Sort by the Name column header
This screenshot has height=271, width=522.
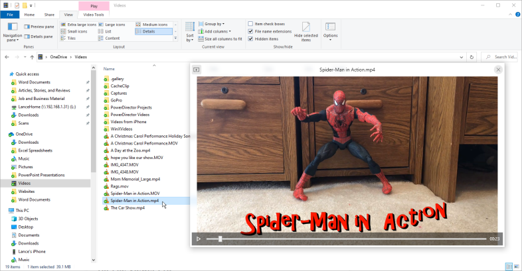(x=109, y=69)
